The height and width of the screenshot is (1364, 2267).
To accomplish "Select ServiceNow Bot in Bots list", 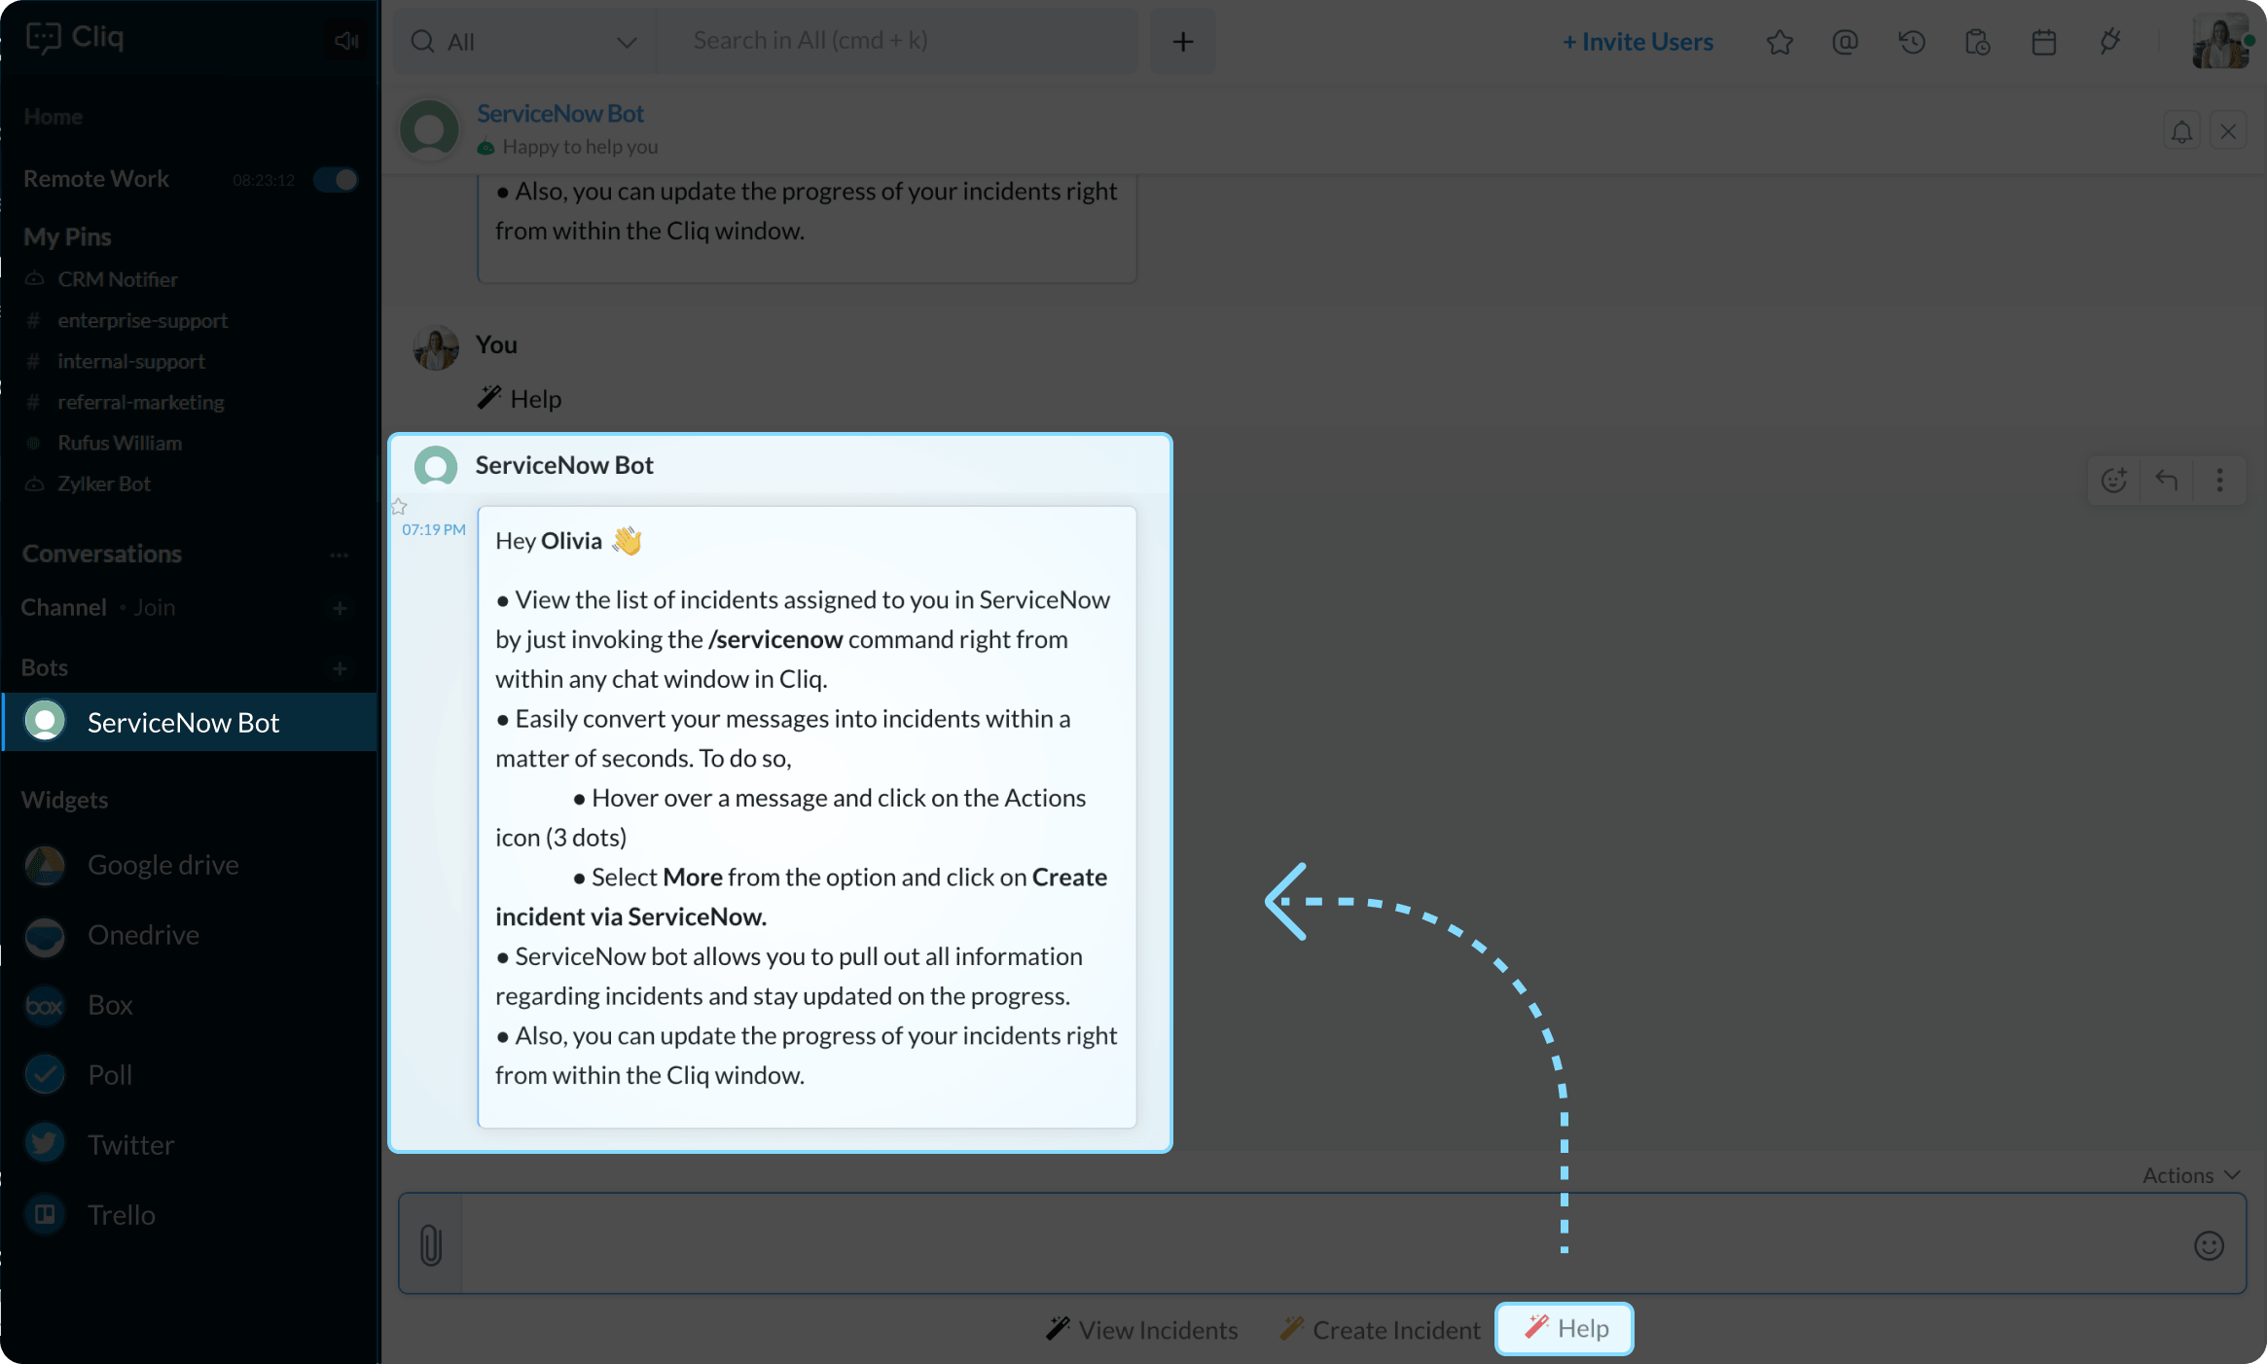I will click(x=190, y=722).
